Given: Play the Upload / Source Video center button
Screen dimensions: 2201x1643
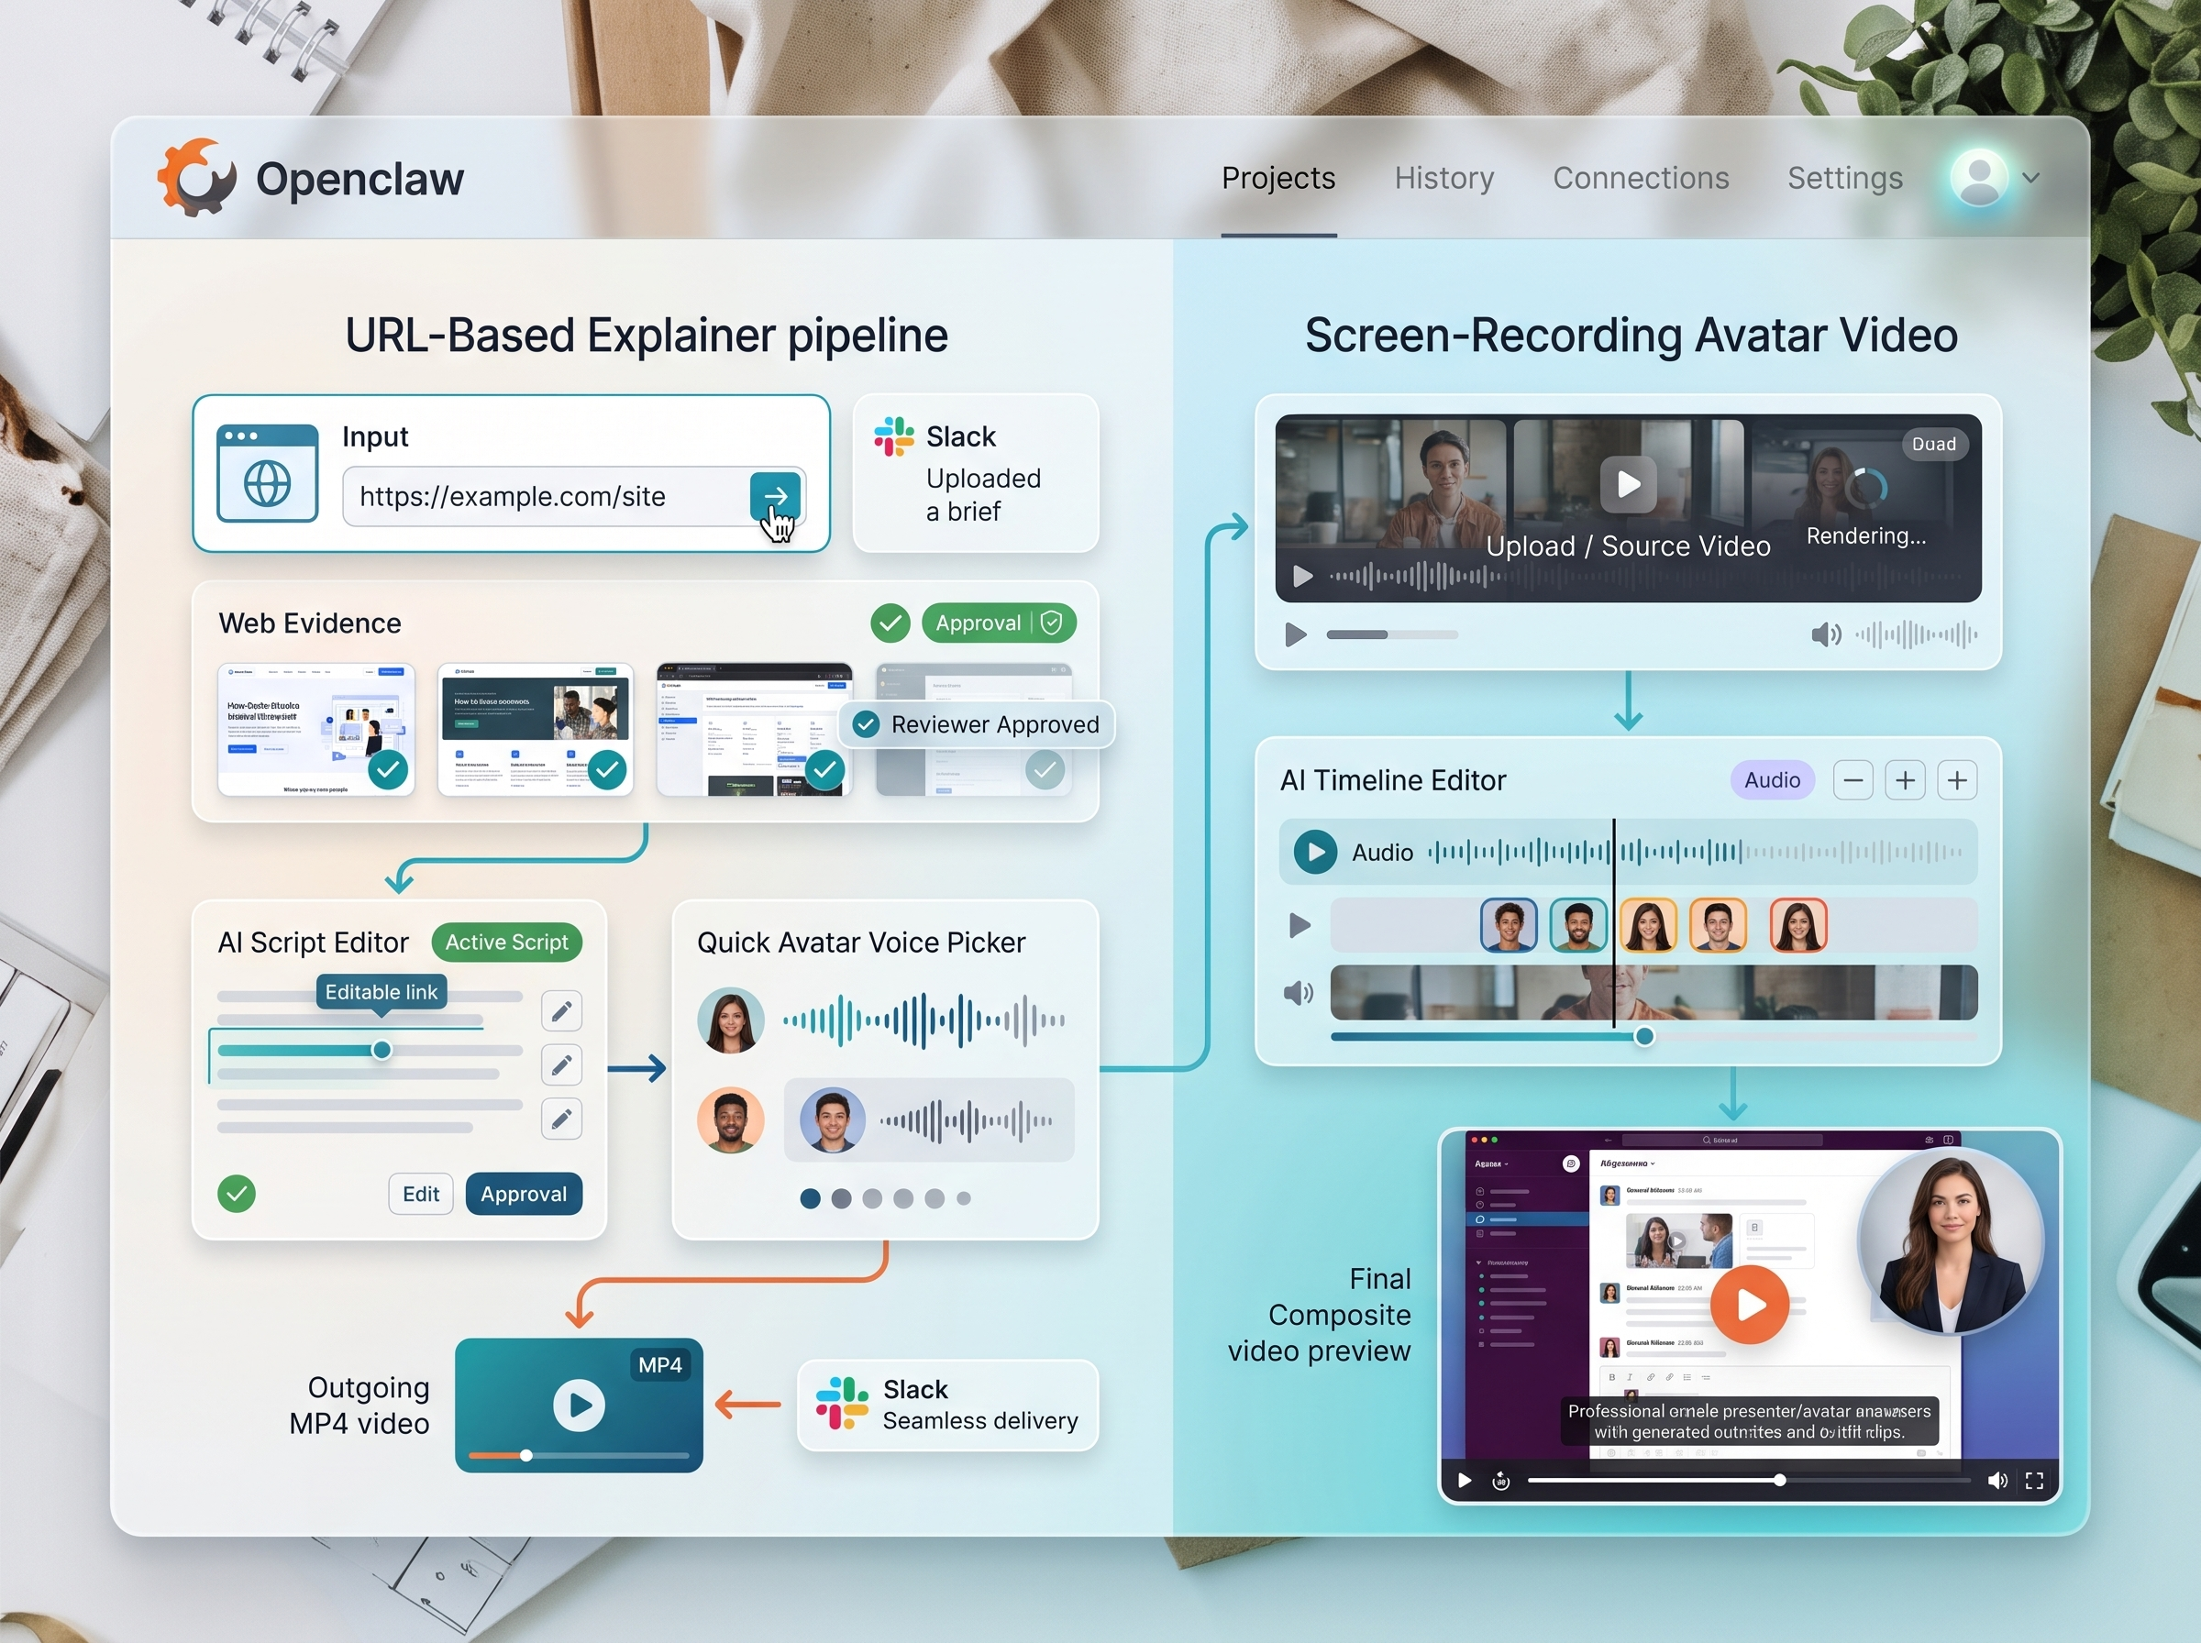Looking at the screenshot, I should click(x=1628, y=484).
